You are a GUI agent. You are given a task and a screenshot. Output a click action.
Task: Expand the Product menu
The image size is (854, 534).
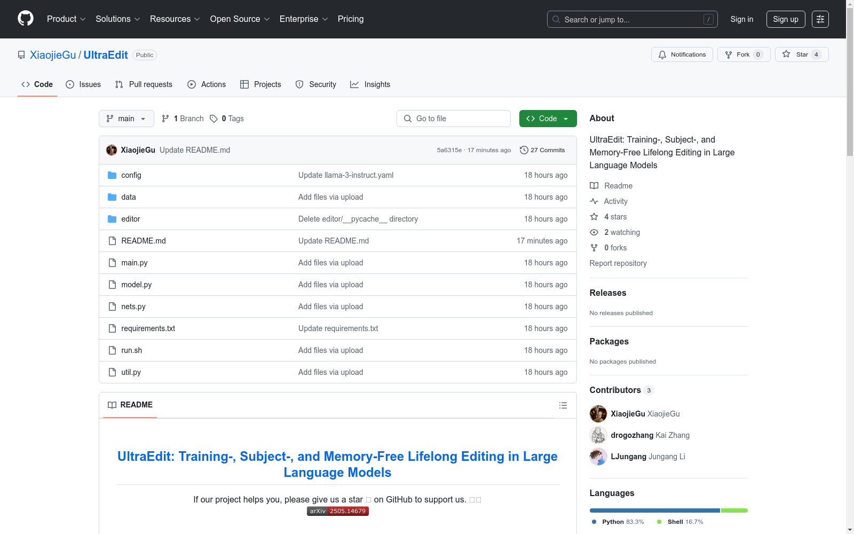[x=66, y=19]
